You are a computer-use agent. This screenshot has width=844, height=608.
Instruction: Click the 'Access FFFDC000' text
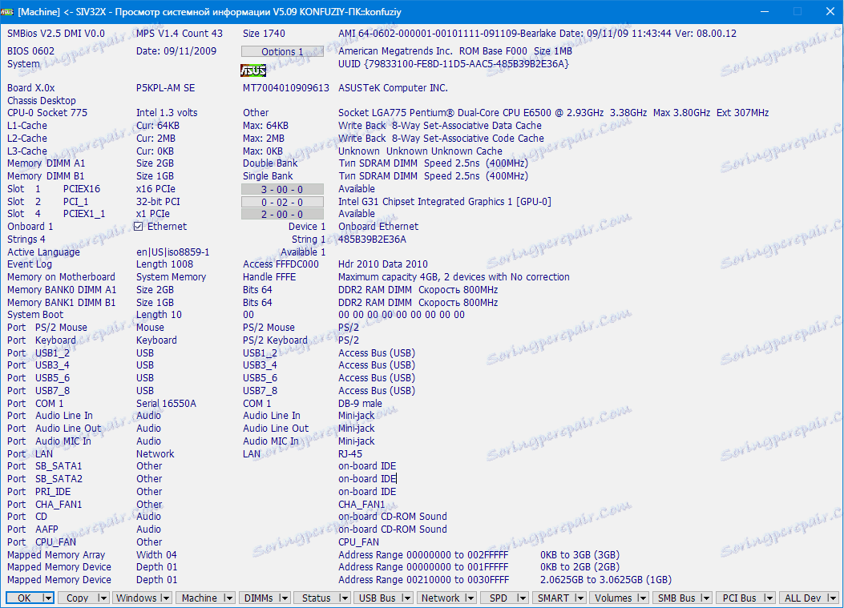pos(281,264)
